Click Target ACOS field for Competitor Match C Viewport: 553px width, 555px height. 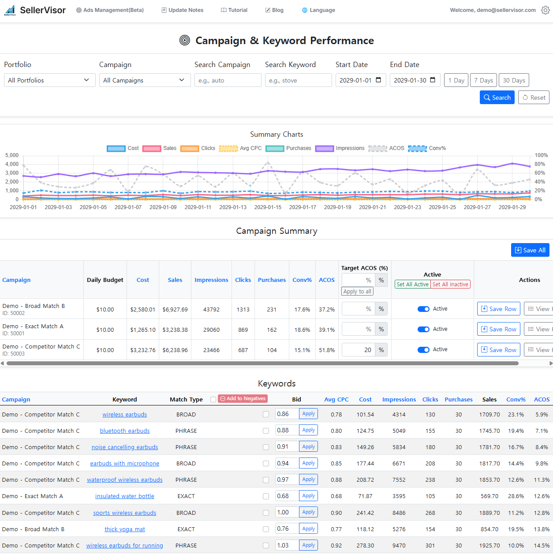[359, 350]
